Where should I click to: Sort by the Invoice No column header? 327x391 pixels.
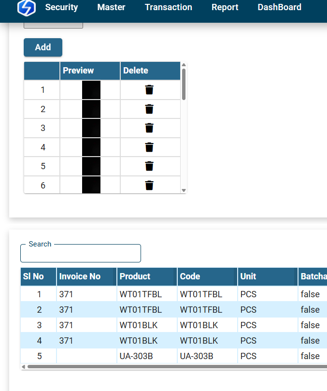click(x=80, y=276)
